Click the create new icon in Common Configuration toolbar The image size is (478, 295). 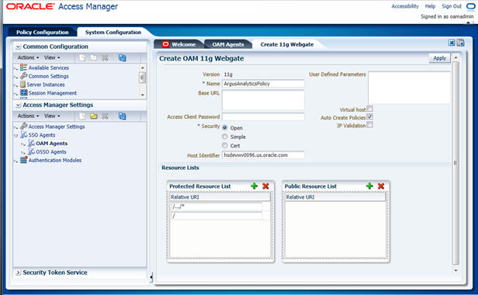82,57
